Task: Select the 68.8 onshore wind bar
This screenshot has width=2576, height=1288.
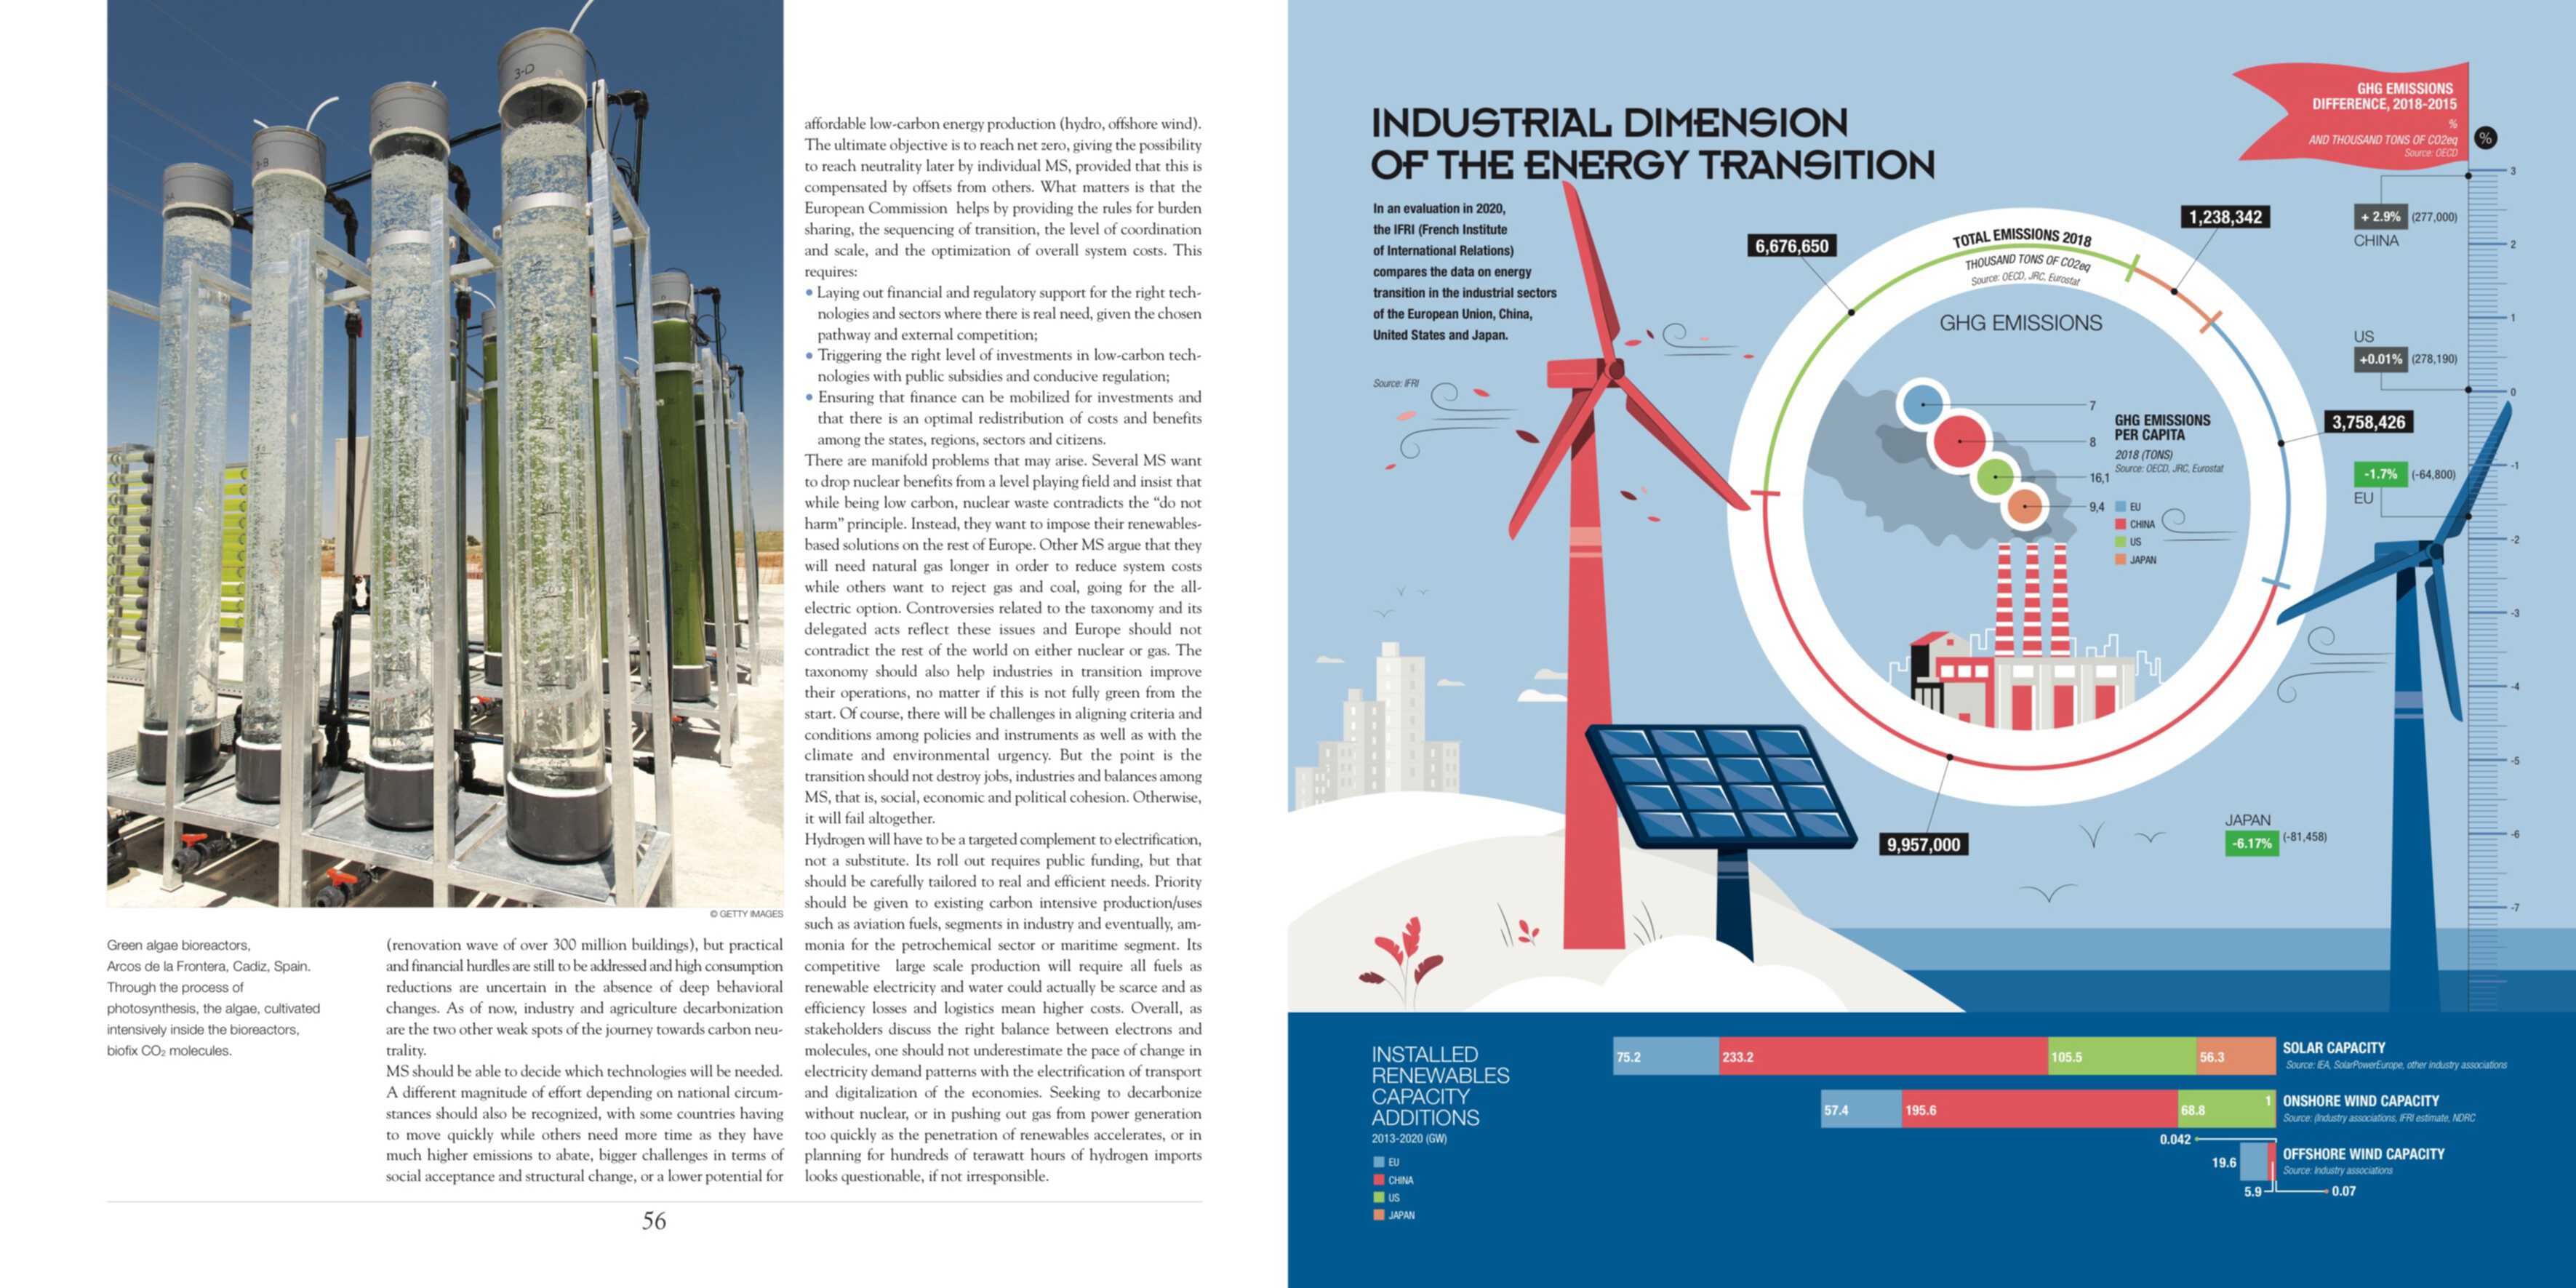Action: click(2227, 1109)
